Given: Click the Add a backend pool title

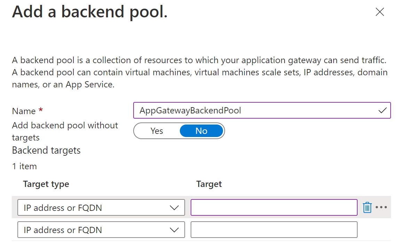Looking at the screenshot, I should click(x=90, y=12).
